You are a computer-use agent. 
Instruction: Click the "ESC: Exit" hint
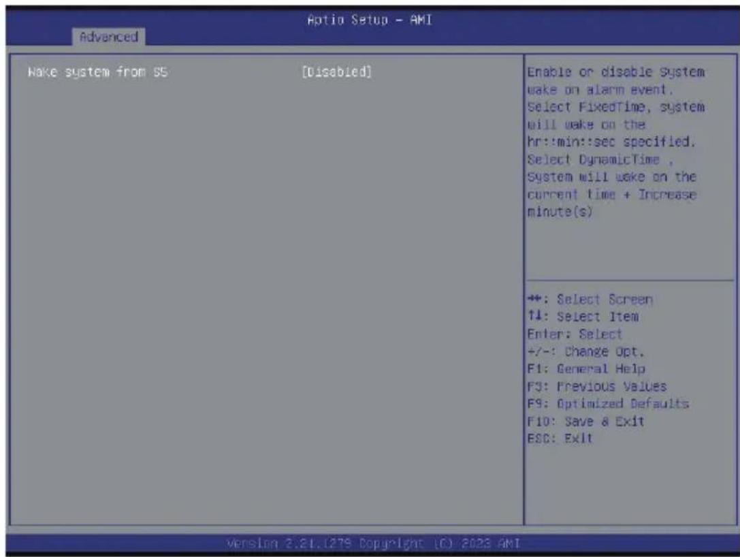[x=560, y=439]
